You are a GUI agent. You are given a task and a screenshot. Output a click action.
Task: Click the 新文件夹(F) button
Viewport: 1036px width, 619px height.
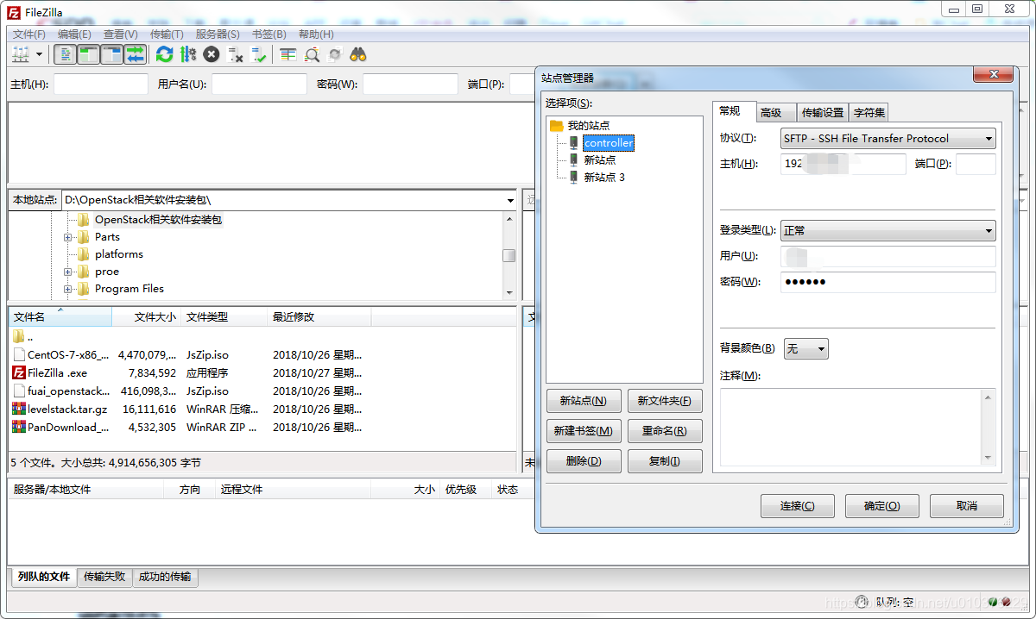[665, 401]
